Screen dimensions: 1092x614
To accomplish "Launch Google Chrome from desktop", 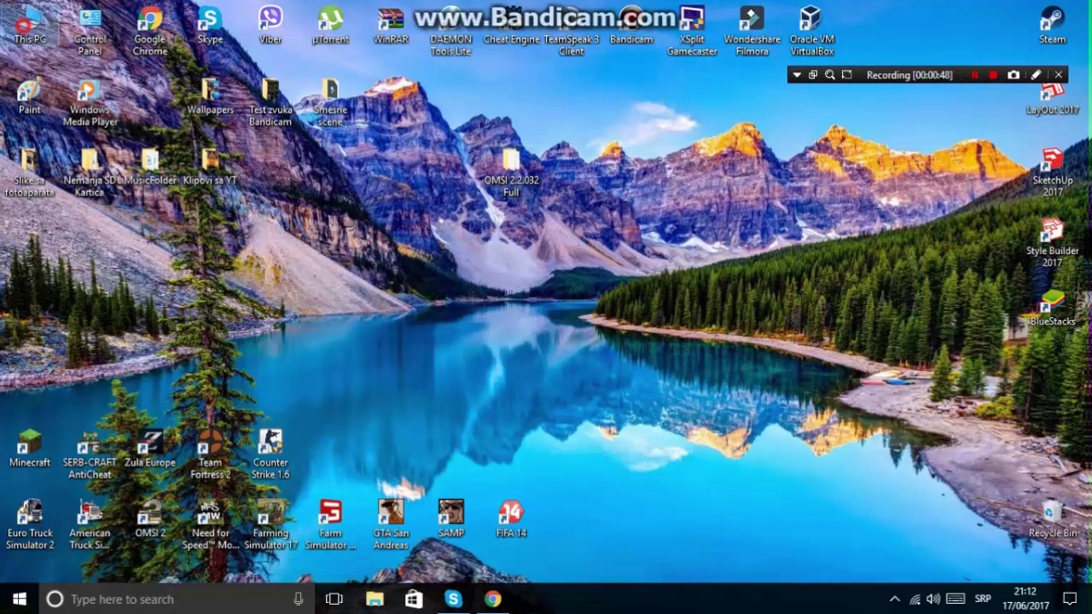I will [x=150, y=32].
